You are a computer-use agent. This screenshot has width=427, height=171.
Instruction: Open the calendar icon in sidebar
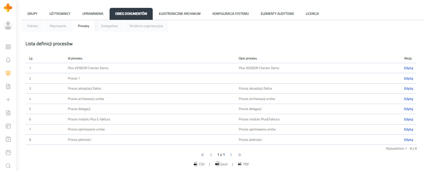tap(8, 152)
